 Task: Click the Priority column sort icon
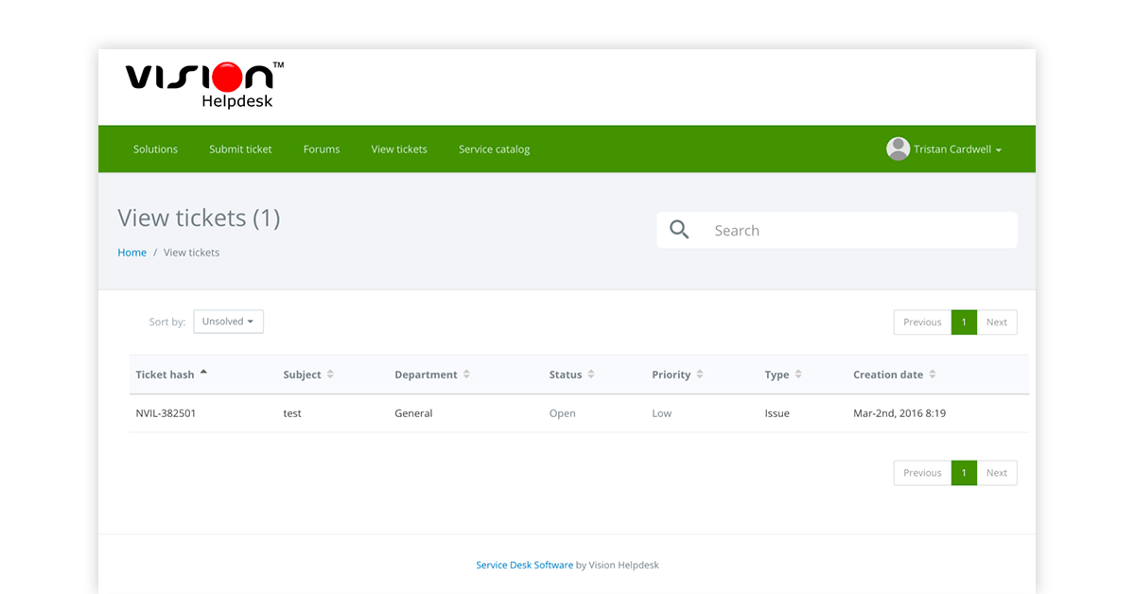tap(700, 375)
